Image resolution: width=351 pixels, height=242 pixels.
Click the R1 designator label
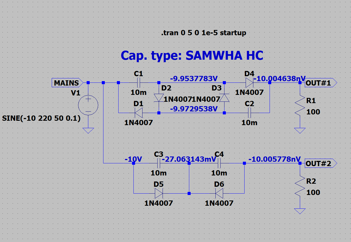pyautogui.click(x=311, y=101)
